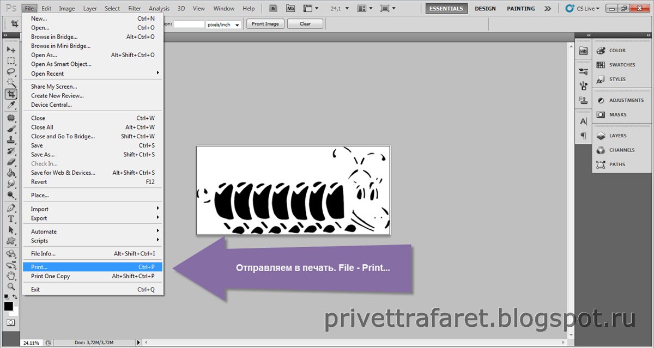Viewport: 654px width, 348px height.
Task: Open the Color panel
Action: click(617, 51)
